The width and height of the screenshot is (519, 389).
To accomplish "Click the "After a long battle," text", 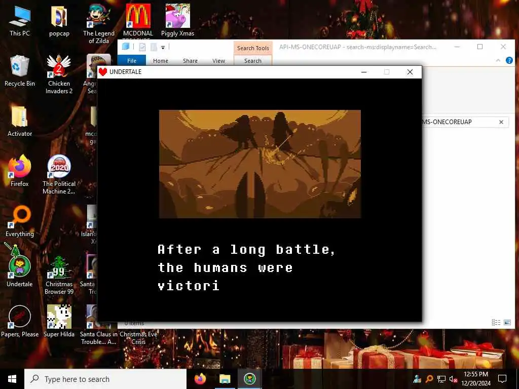I will point(247,249).
